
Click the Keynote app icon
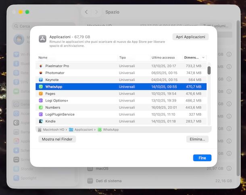click(41, 80)
